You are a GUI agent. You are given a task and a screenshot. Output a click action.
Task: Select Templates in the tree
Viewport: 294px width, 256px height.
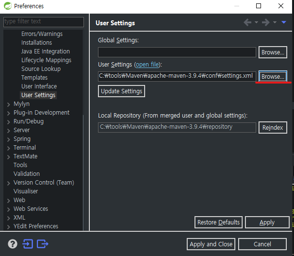(34, 78)
